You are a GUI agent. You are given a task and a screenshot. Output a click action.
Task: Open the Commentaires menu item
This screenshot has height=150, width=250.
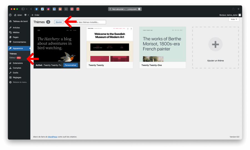tap(19, 42)
